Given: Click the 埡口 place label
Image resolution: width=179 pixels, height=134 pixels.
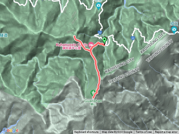Looking at the screenshot, I should click(174, 24).
